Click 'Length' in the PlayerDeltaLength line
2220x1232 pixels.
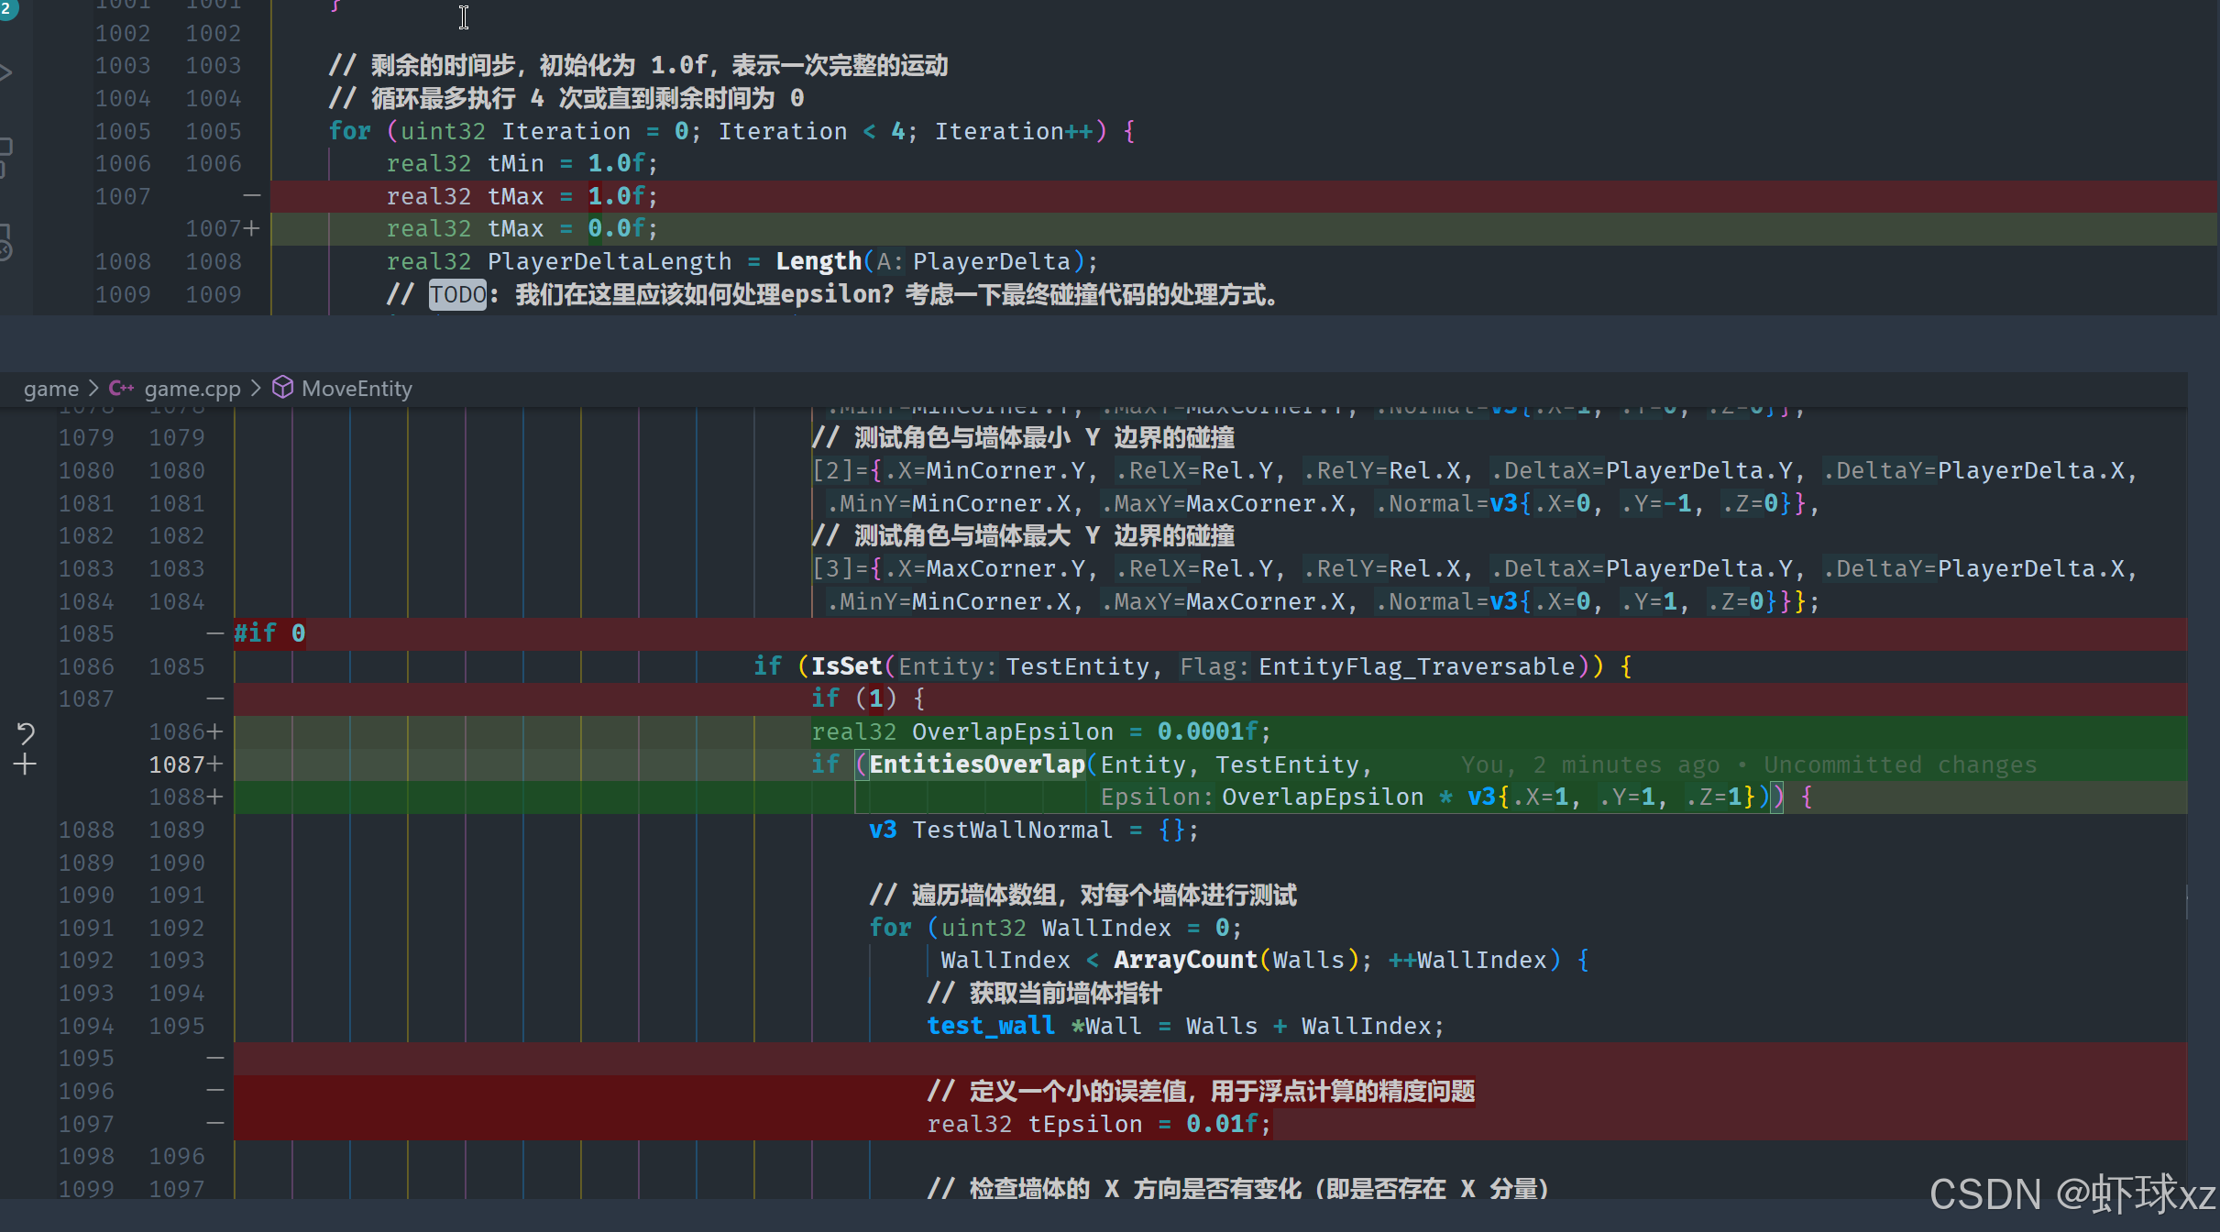819,261
